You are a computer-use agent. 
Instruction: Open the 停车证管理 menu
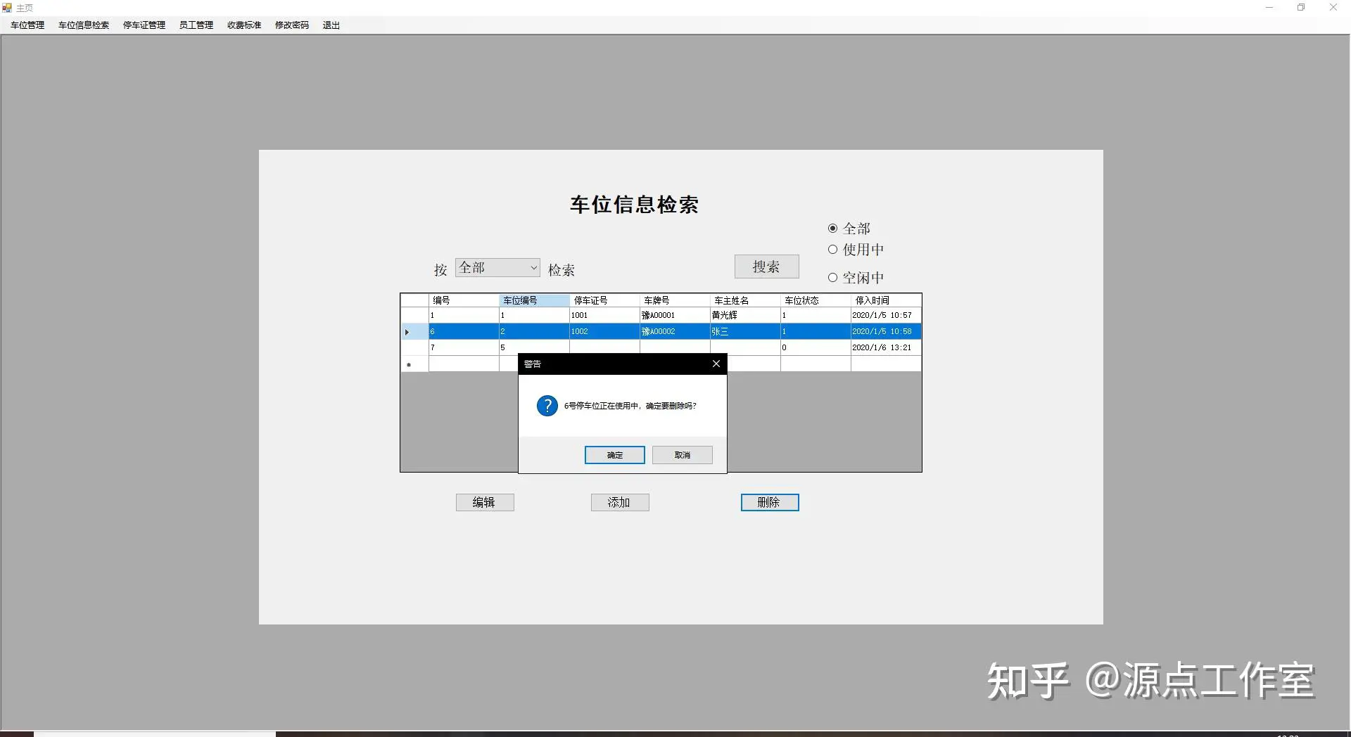click(x=144, y=25)
